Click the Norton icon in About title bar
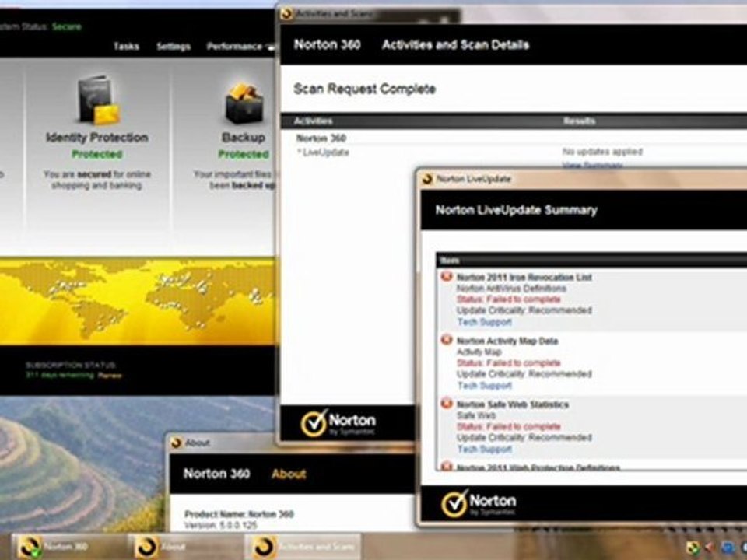Viewport: 747px width, 560px height. 177,443
